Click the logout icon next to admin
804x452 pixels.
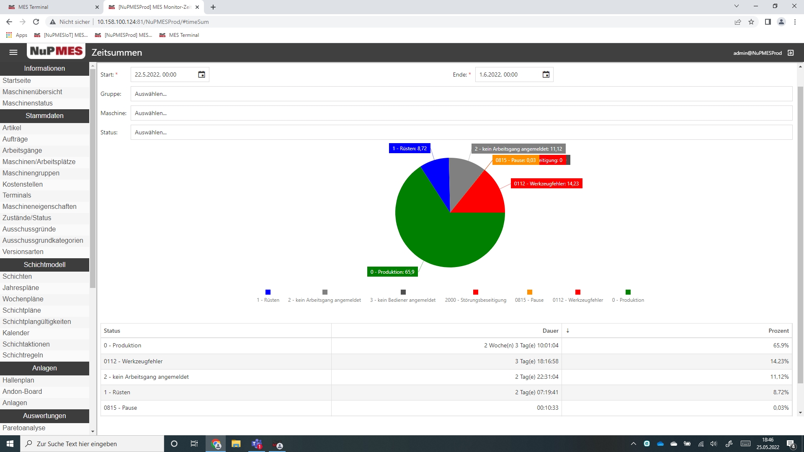pos(791,53)
